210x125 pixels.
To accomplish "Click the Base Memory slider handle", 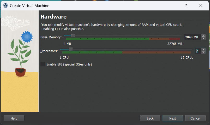I will [x=73, y=35].
